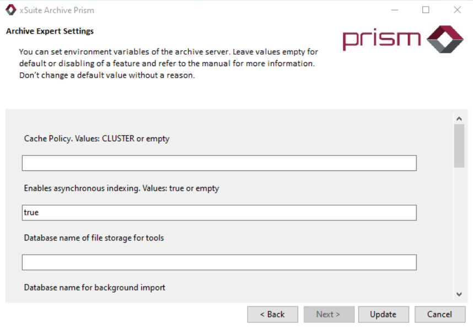
Task: Click the 'Archive Expert Settings' heading
Action: pos(50,31)
